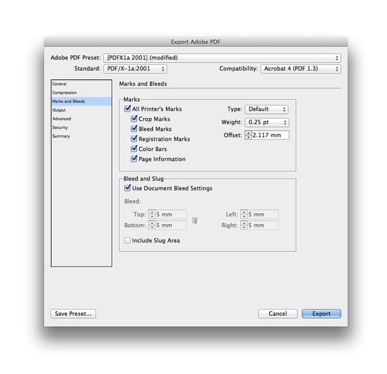Click the Left bleed stepper

point(244,214)
